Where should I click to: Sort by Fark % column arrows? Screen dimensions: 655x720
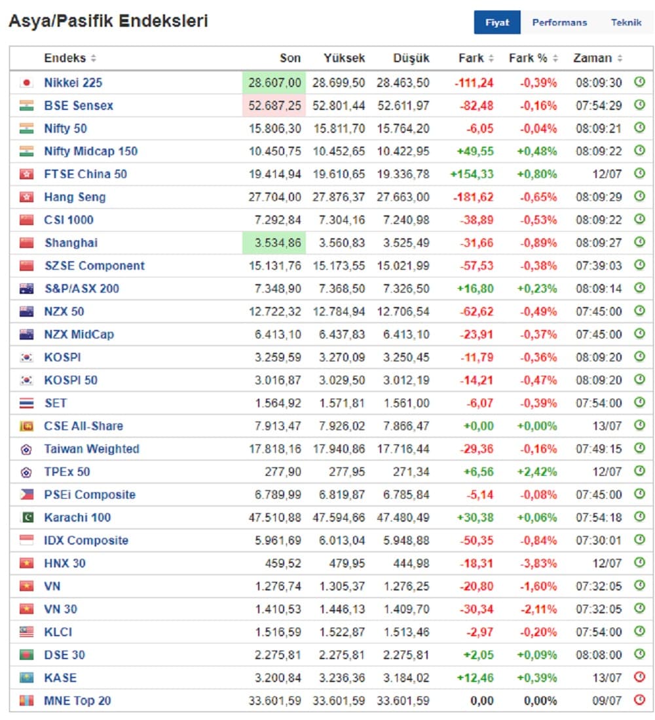coord(555,58)
